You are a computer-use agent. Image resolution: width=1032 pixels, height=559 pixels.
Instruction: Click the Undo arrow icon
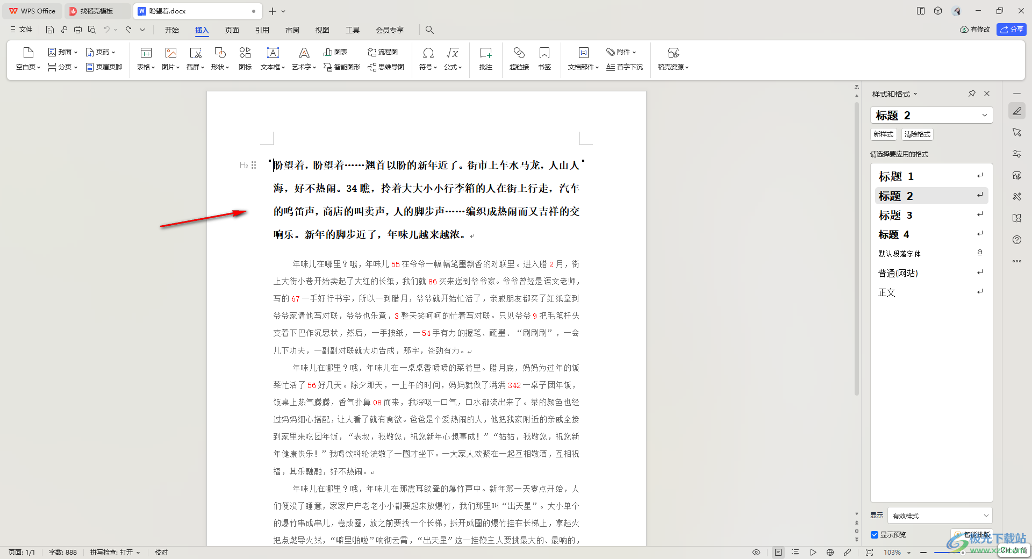[x=107, y=30]
